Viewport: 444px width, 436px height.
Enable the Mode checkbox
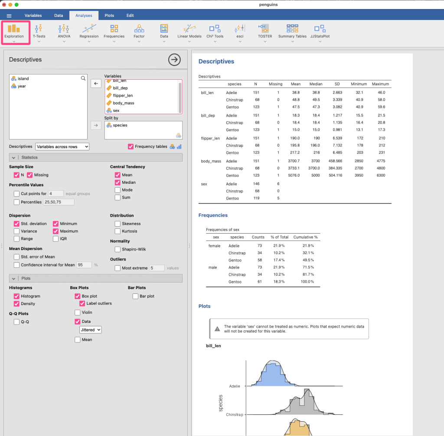[118, 190]
